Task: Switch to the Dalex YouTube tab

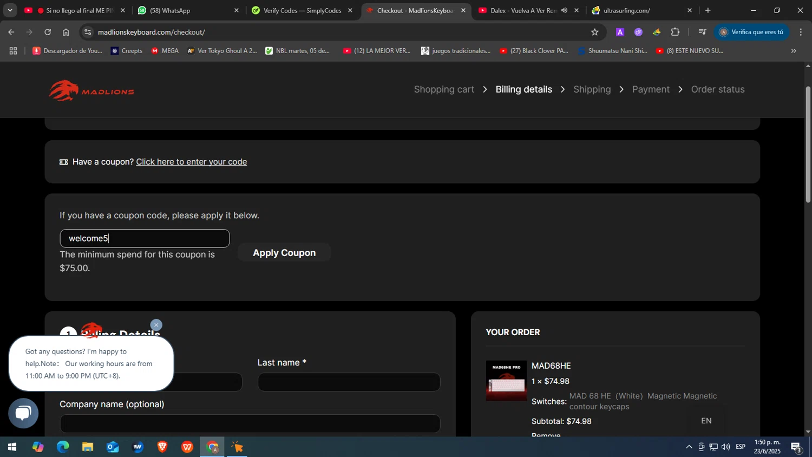Action: click(523, 10)
